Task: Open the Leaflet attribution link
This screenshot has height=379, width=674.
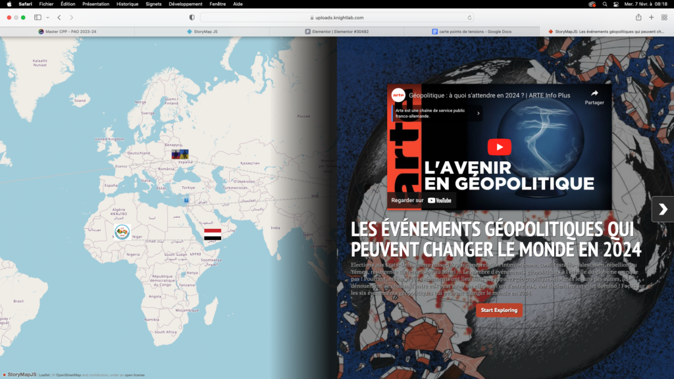Action: (44, 375)
